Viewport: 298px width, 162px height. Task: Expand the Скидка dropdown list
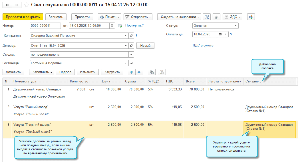tap(131, 55)
